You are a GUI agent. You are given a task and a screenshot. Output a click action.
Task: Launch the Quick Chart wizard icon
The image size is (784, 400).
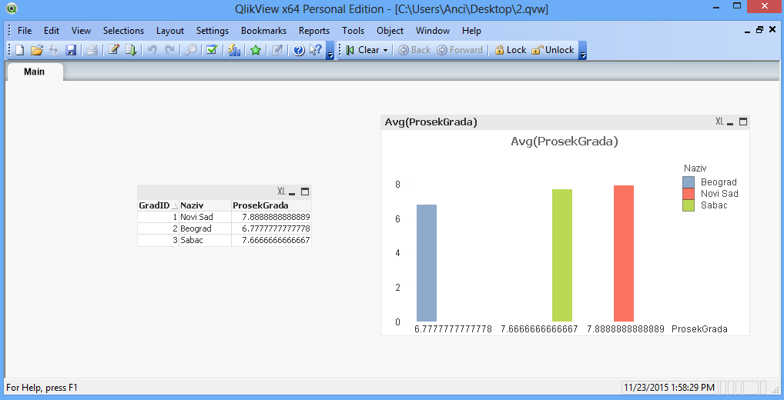pos(234,50)
